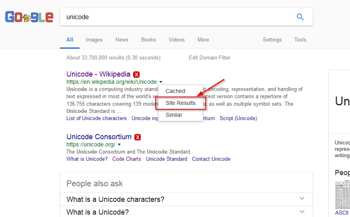Switch to the Images tab

[94, 39]
